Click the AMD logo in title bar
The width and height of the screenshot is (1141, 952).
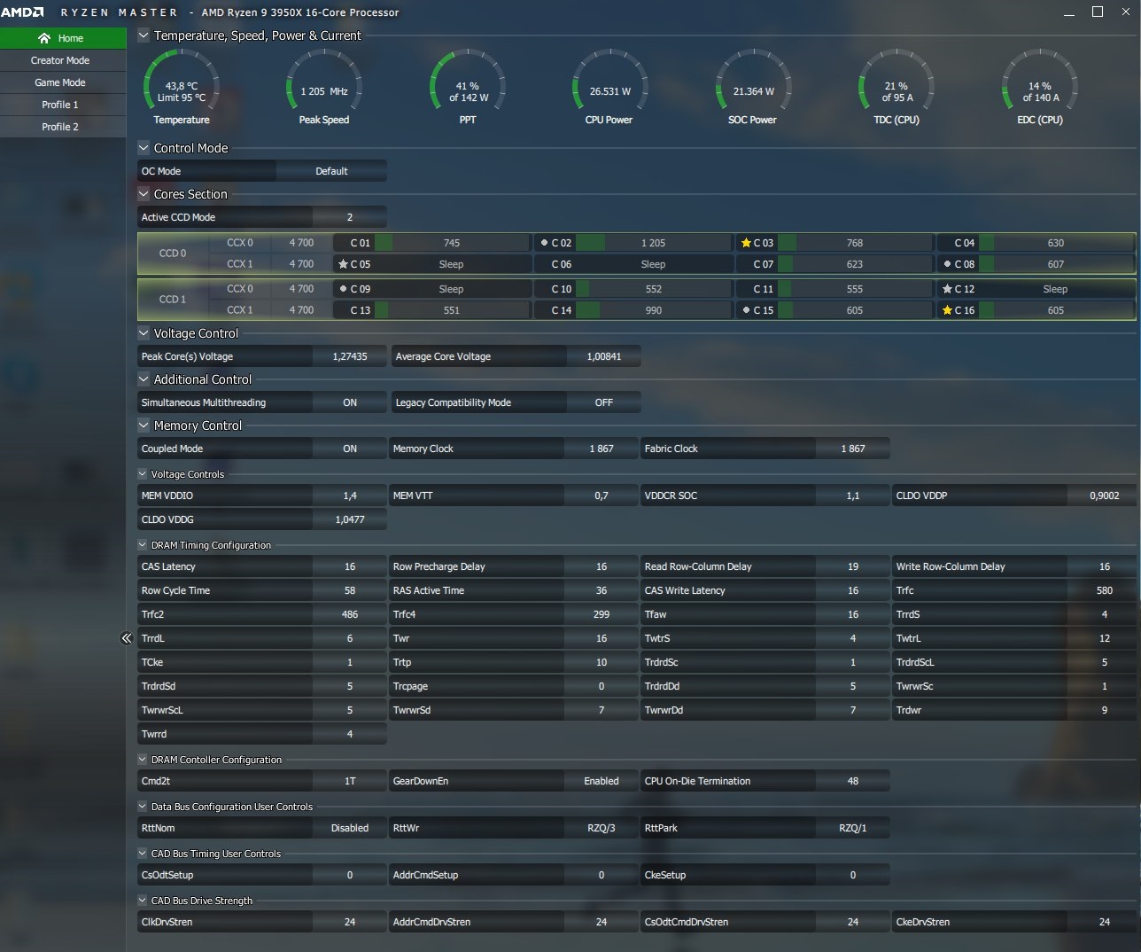point(22,12)
